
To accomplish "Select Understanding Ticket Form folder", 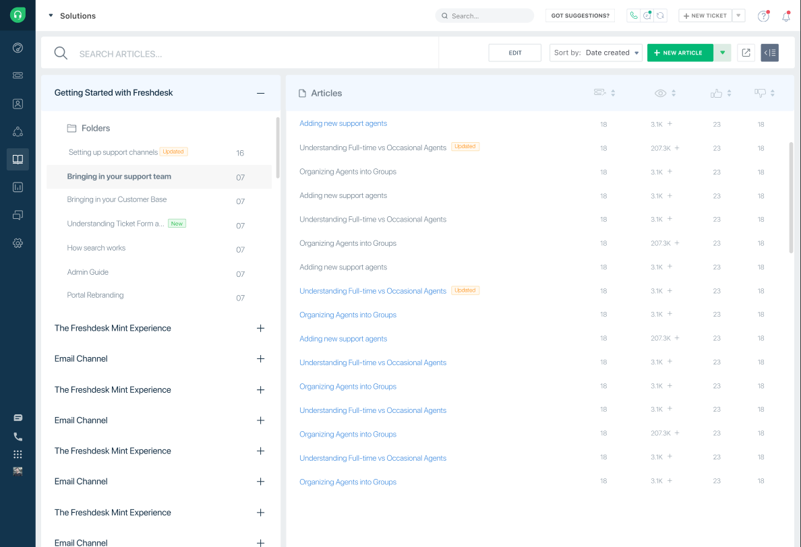I will click(x=159, y=224).
